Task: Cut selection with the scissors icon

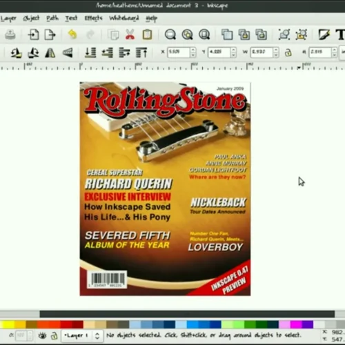Action: (x=130, y=34)
